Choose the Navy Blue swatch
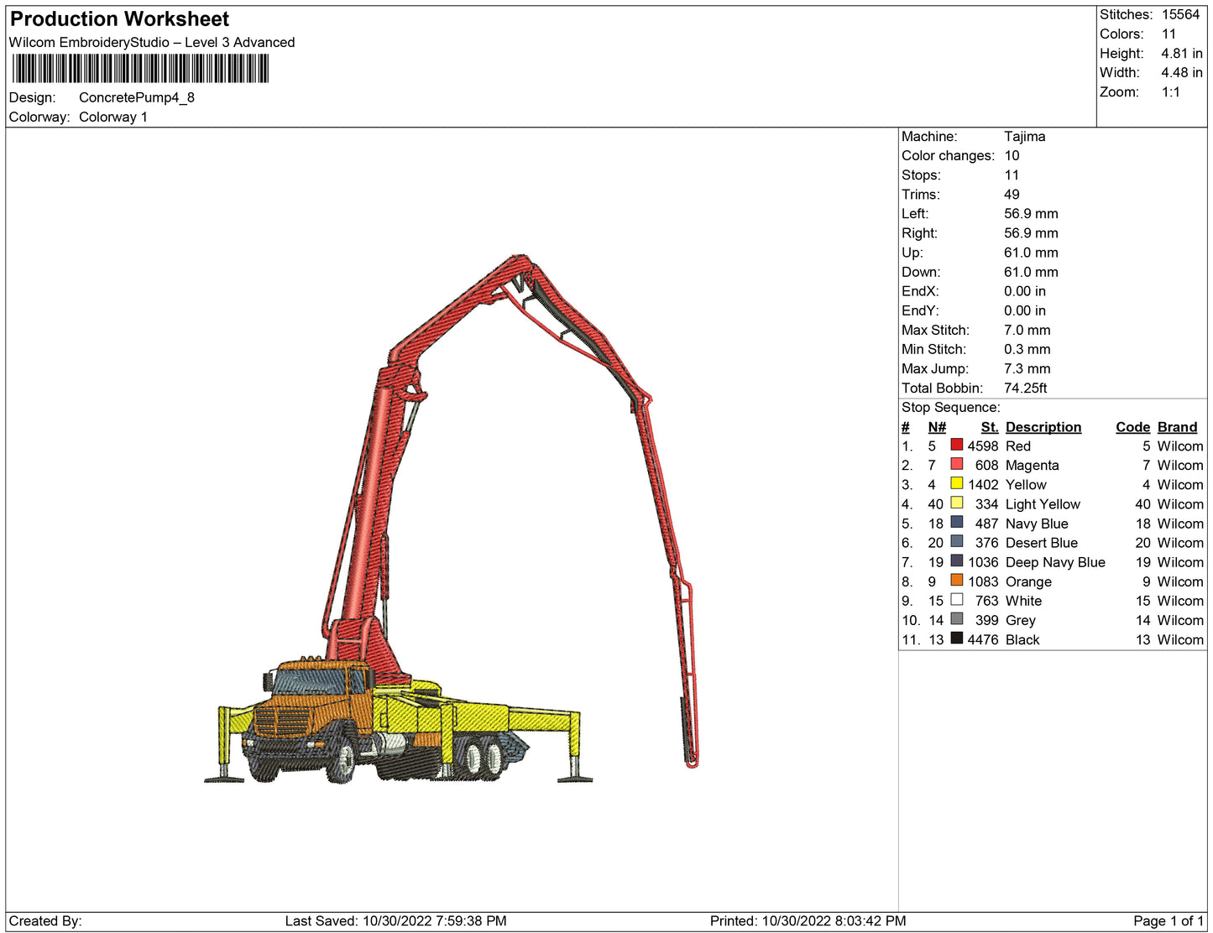Image resolution: width=1213 pixels, height=933 pixels. pos(956,522)
